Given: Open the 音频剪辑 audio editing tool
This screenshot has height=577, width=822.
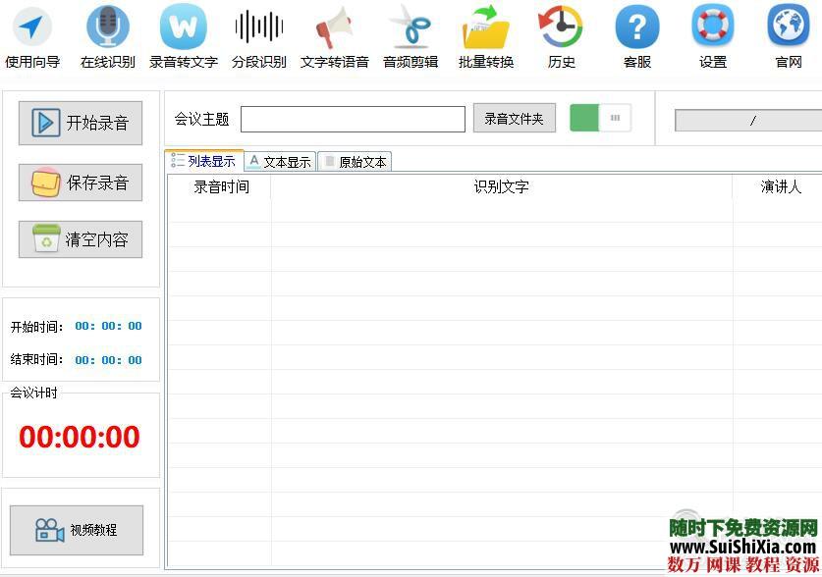Looking at the screenshot, I should tap(411, 34).
